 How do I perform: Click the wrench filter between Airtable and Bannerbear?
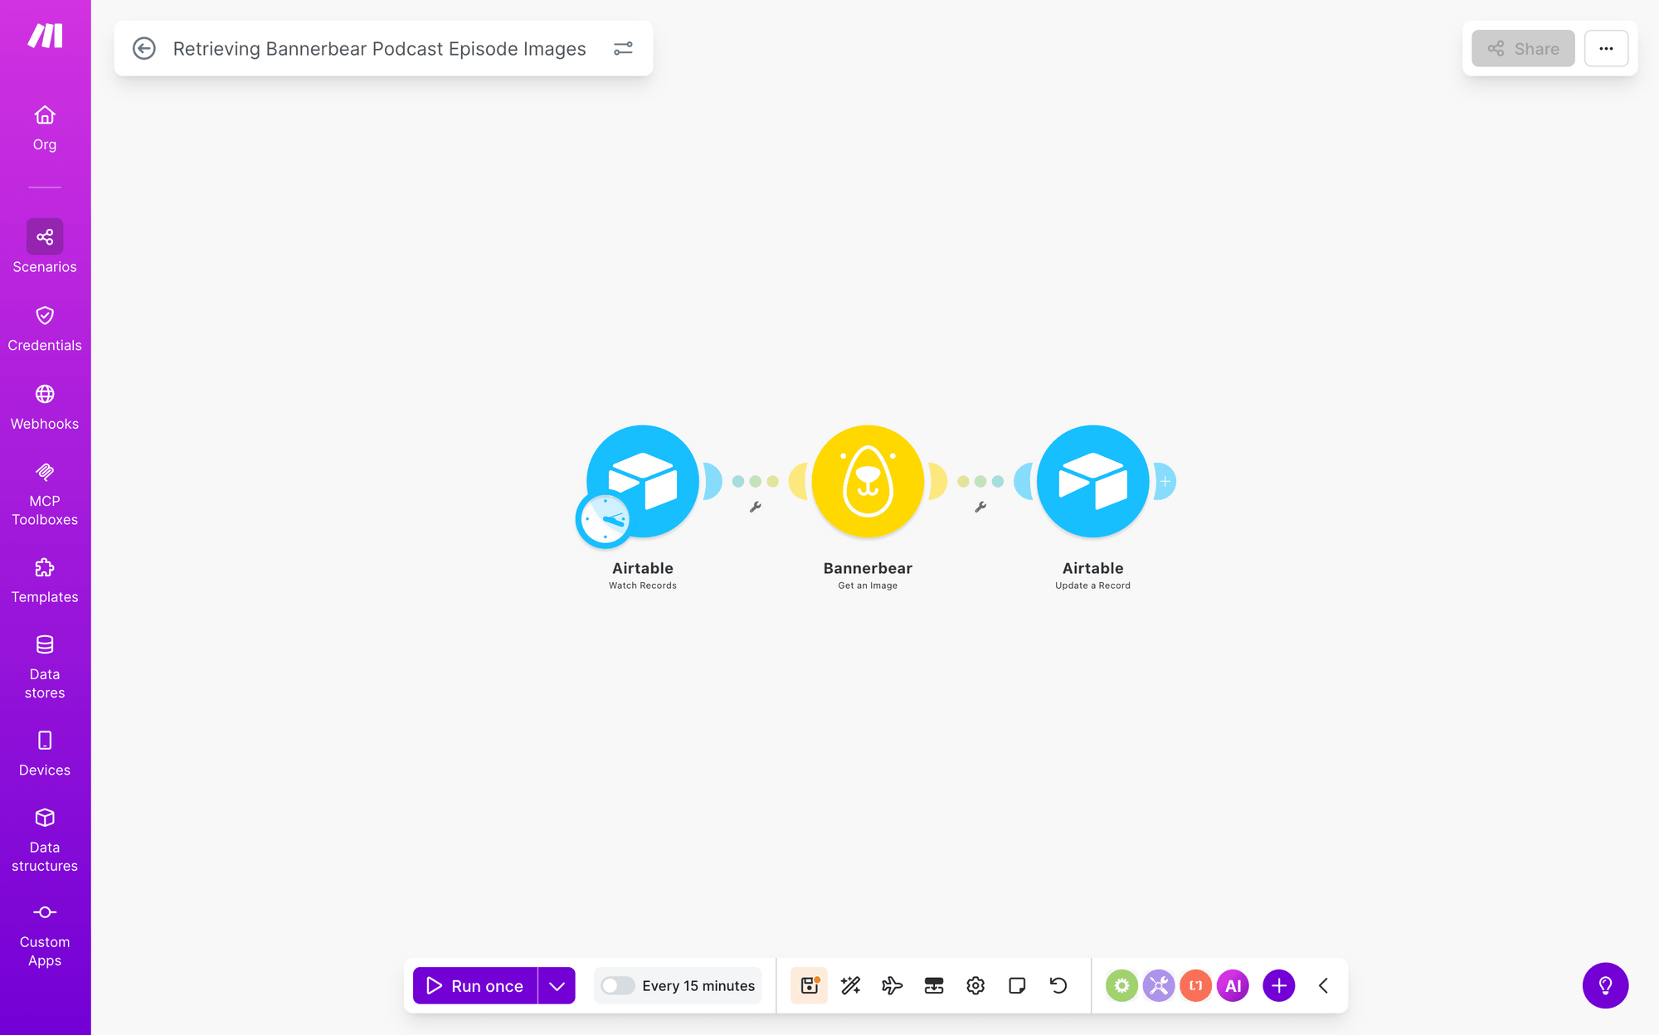pos(756,507)
